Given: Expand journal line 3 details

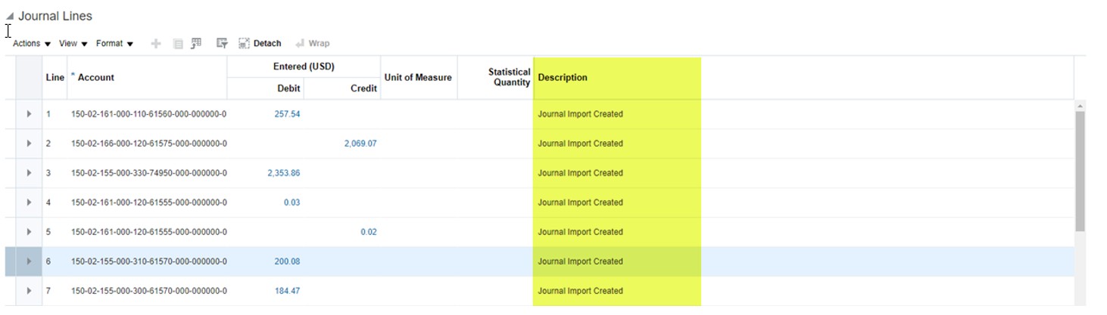Looking at the screenshot, I should 29,173.
